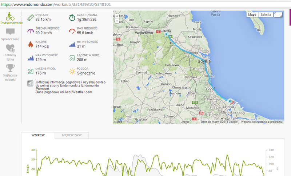The width and height of the screenshot is (291, 176).
Task: Click the 31 m minimum altitude value
Action: pyautogui.click(x=81, y=47)
